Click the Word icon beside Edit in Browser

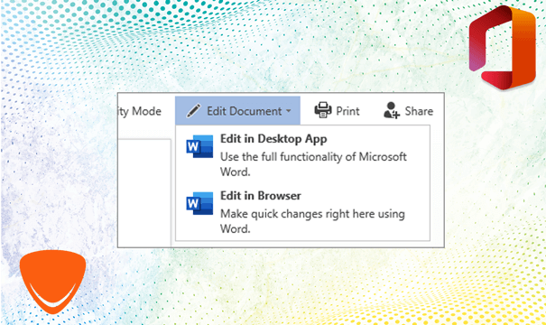[x=199, y=203]
